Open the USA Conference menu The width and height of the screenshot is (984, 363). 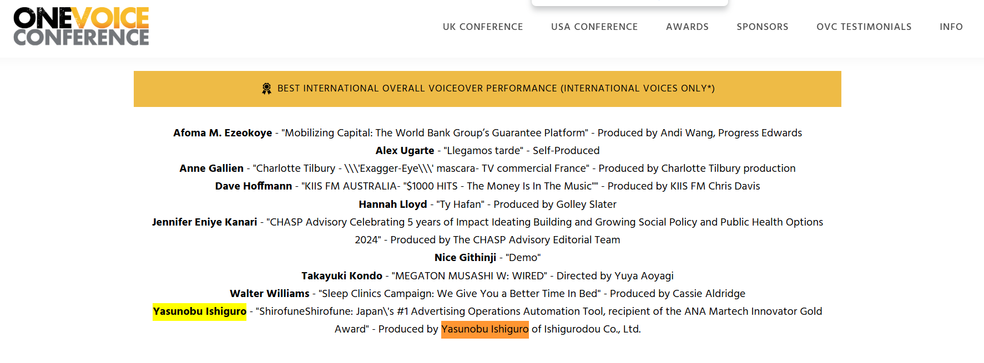click(594, 27)
